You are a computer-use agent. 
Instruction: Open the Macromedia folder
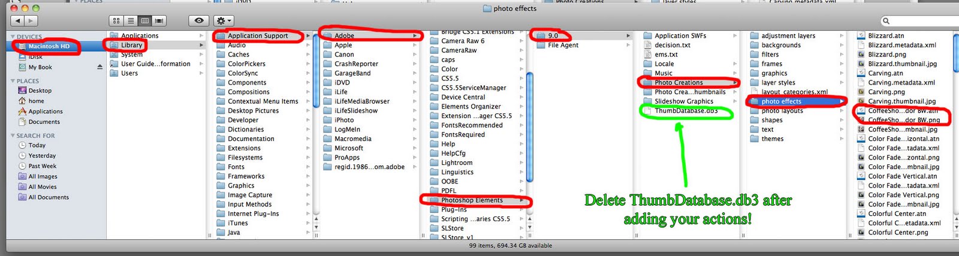(x=352, y=138)
